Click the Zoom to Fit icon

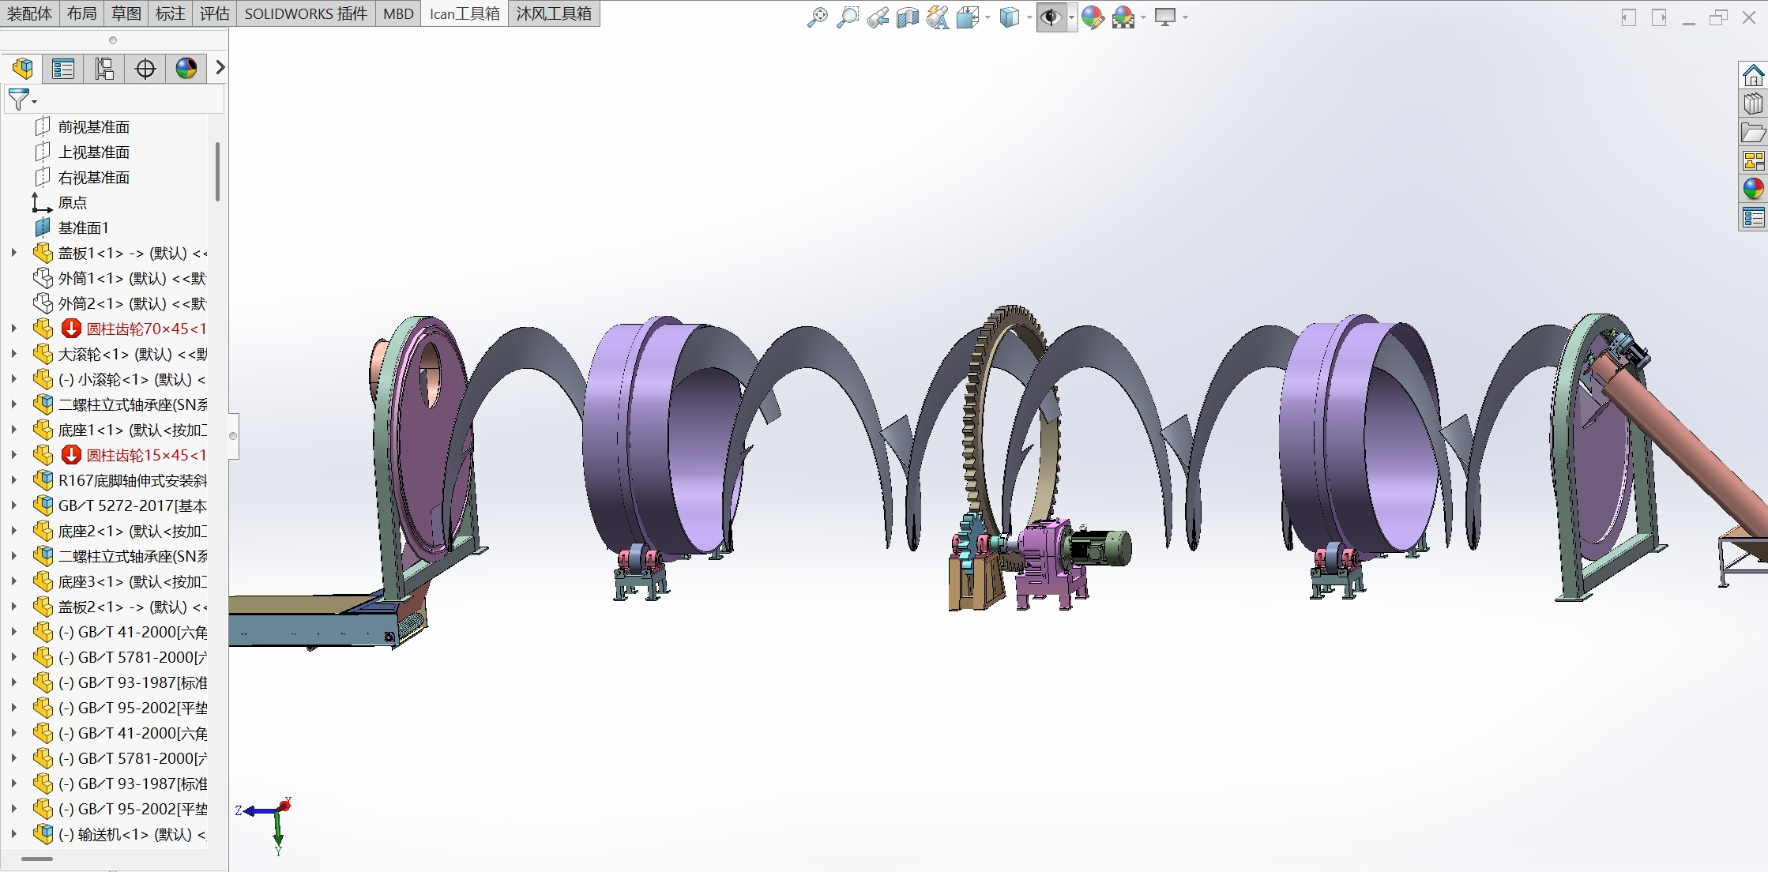(x=817, y=17)
